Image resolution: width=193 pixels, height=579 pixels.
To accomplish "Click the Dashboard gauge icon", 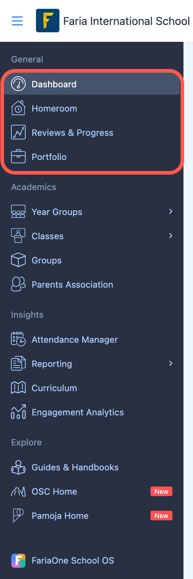I will (18, 84).
